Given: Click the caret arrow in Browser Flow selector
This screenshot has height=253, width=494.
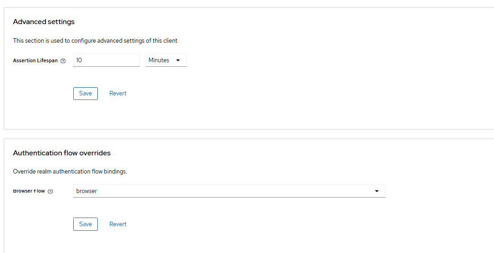Looking at the screenshot, I should point(377,191).
